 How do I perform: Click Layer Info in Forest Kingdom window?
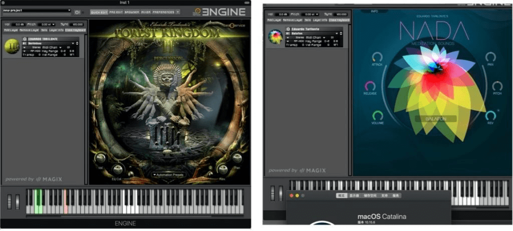click(56, 30)
